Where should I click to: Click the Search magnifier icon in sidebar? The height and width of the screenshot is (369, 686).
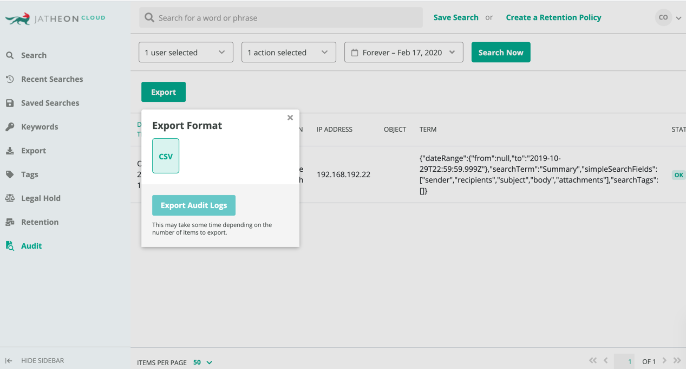click(x=10, y=55)
